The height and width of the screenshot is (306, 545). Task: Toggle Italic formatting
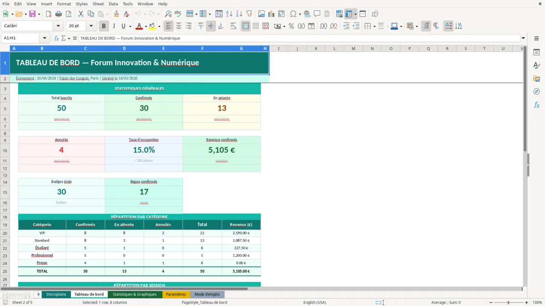point(114,26)
